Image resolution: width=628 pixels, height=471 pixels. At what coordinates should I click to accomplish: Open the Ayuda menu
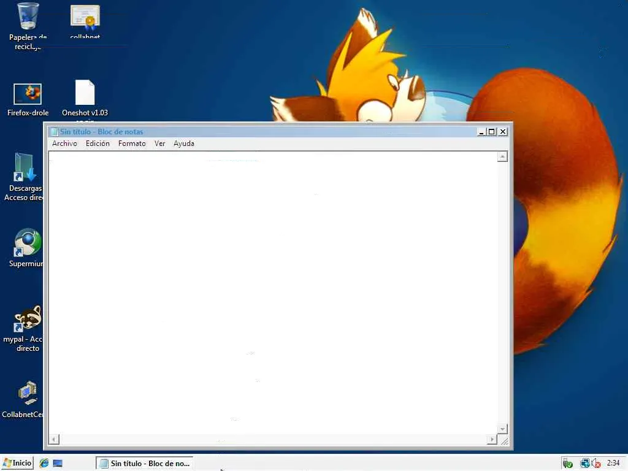184,144
